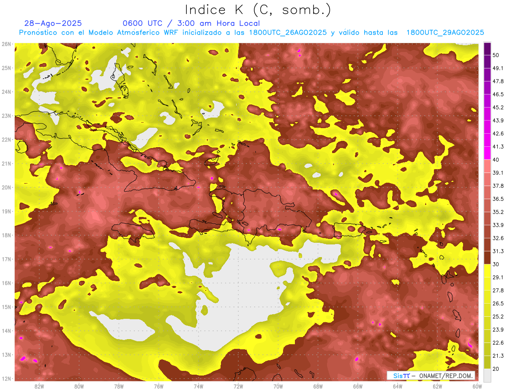
Task: Click the colorbar value '33.9'
Action: click(498, 225)
